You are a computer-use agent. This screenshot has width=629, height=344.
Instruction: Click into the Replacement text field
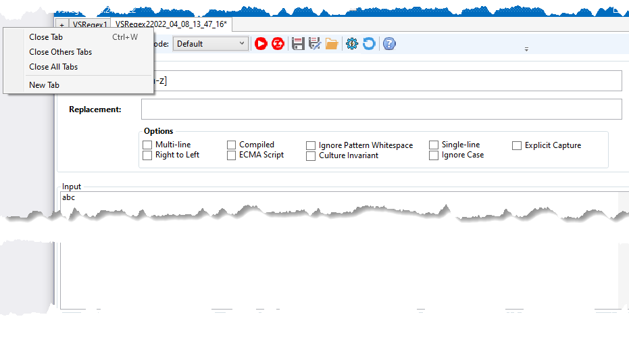tap(381, 109)
